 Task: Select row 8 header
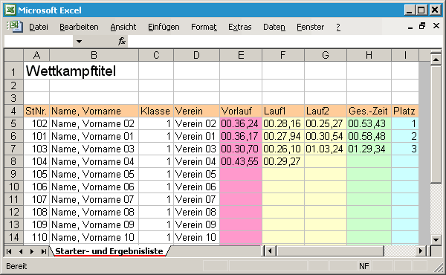point(13,161)
